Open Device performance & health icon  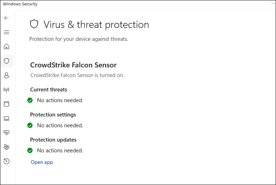pyautogui.click(x=6, y=133)
